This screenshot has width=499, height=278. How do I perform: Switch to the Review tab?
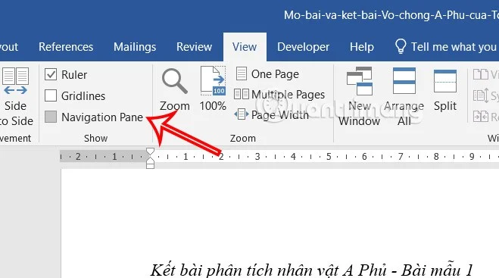[194, 47]
